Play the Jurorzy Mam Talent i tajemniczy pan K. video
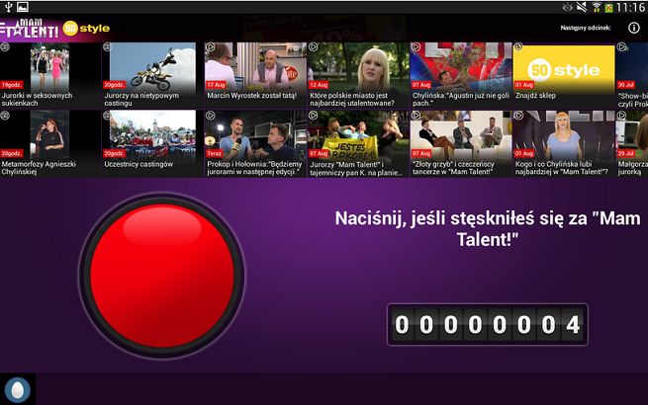 pyautogui.click(x=358, y=143)
